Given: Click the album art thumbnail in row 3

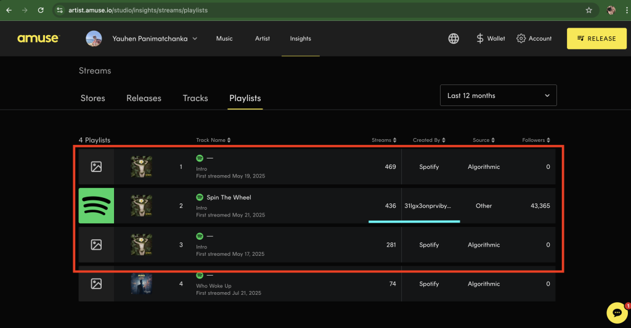Looking at the screenshot, I should click(x=141, y=245).
